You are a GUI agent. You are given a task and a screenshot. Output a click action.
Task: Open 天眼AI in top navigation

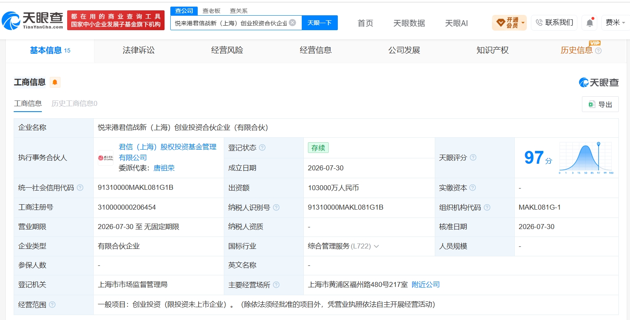[x=456, y=23]
